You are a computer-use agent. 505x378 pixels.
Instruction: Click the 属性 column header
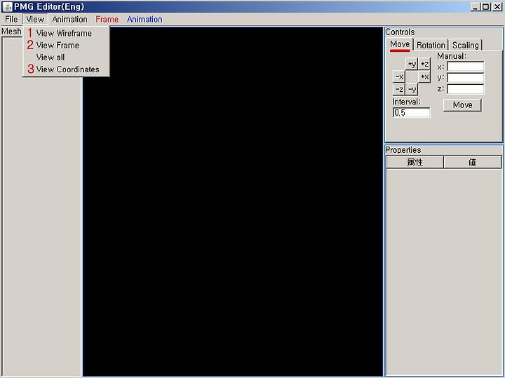(415, 162)
